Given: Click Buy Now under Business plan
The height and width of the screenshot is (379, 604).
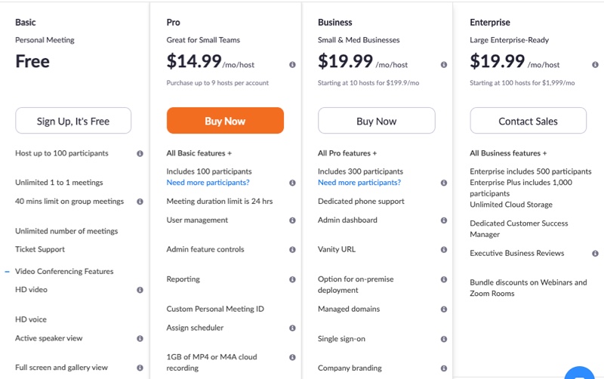Looking at the screenshot, I should click(x=376, y=121).
